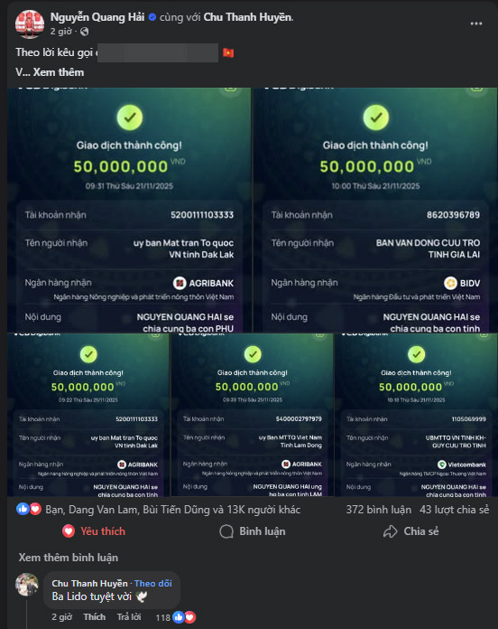Expand more comments via Xem thêm bình luận

(69, 558)
